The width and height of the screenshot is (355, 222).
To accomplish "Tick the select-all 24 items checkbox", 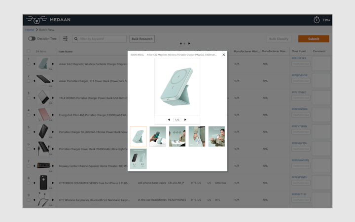I will [29, 51].
